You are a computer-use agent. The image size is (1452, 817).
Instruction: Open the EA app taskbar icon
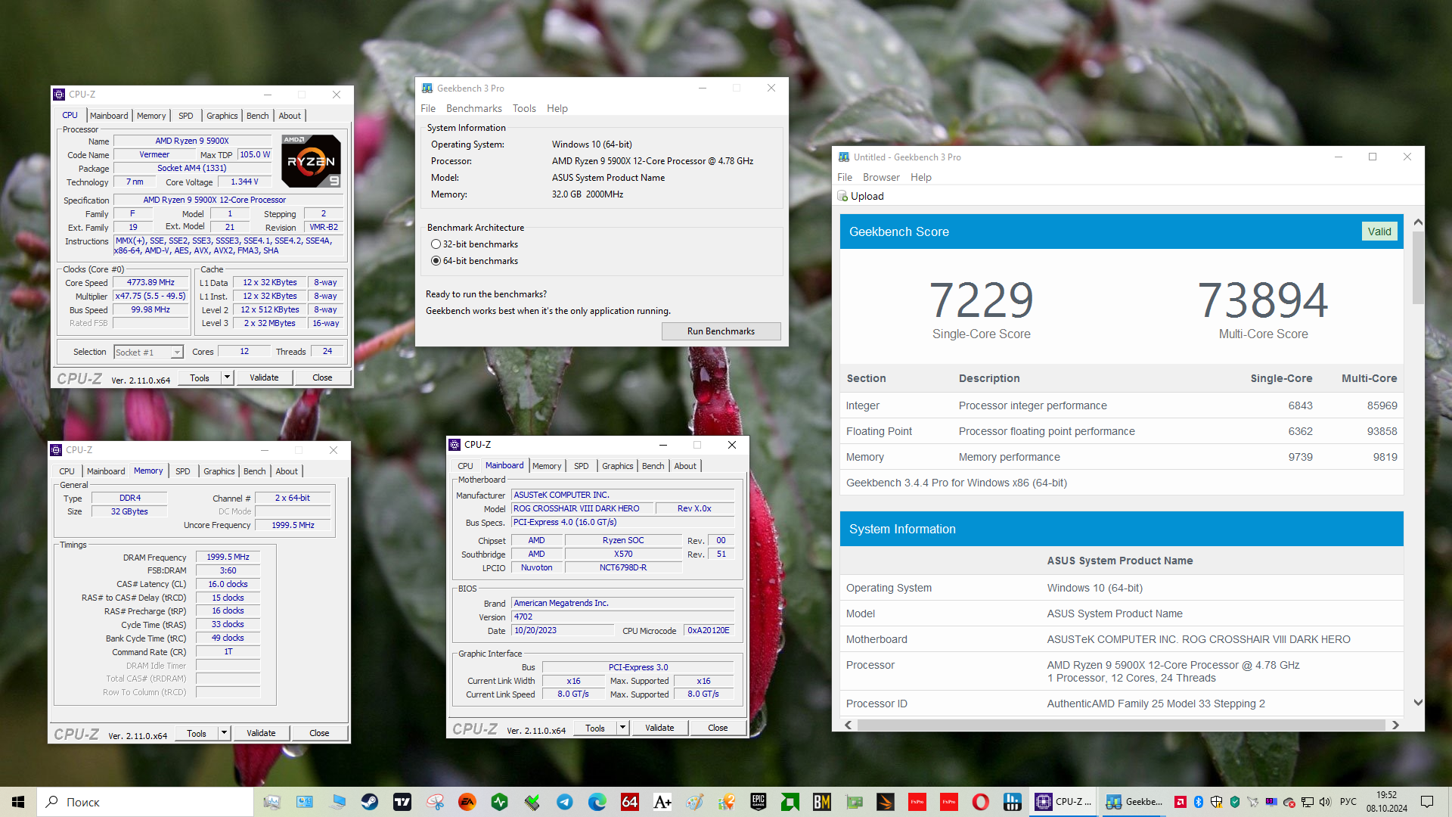[x=467, y=802]
